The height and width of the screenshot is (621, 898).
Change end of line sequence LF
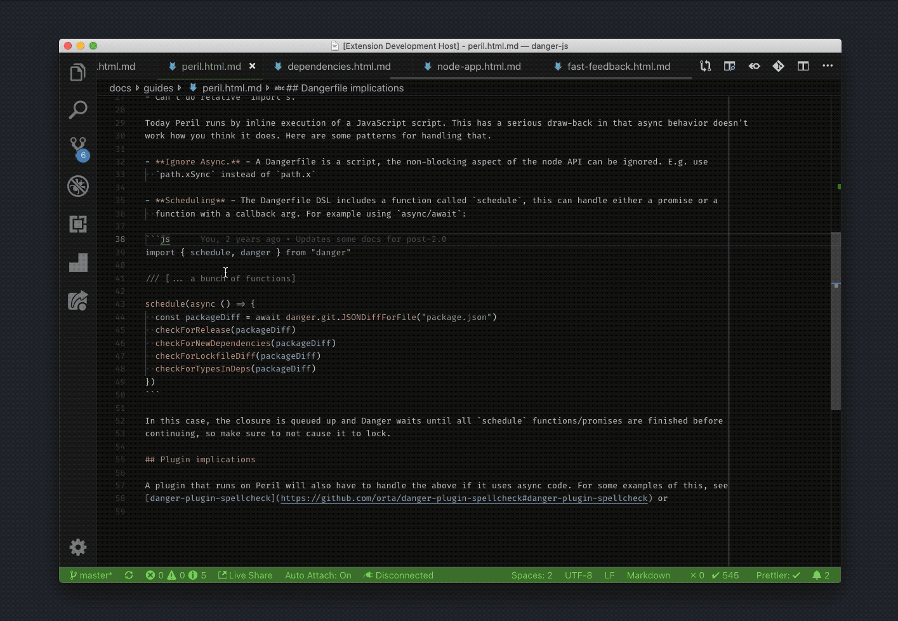click(609, 575)
